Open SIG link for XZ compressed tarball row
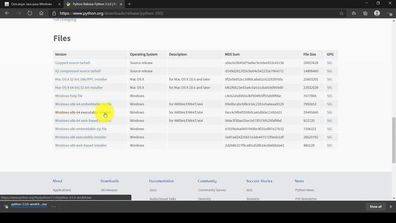This screenshot has height=223, width=396. [330, 71]
